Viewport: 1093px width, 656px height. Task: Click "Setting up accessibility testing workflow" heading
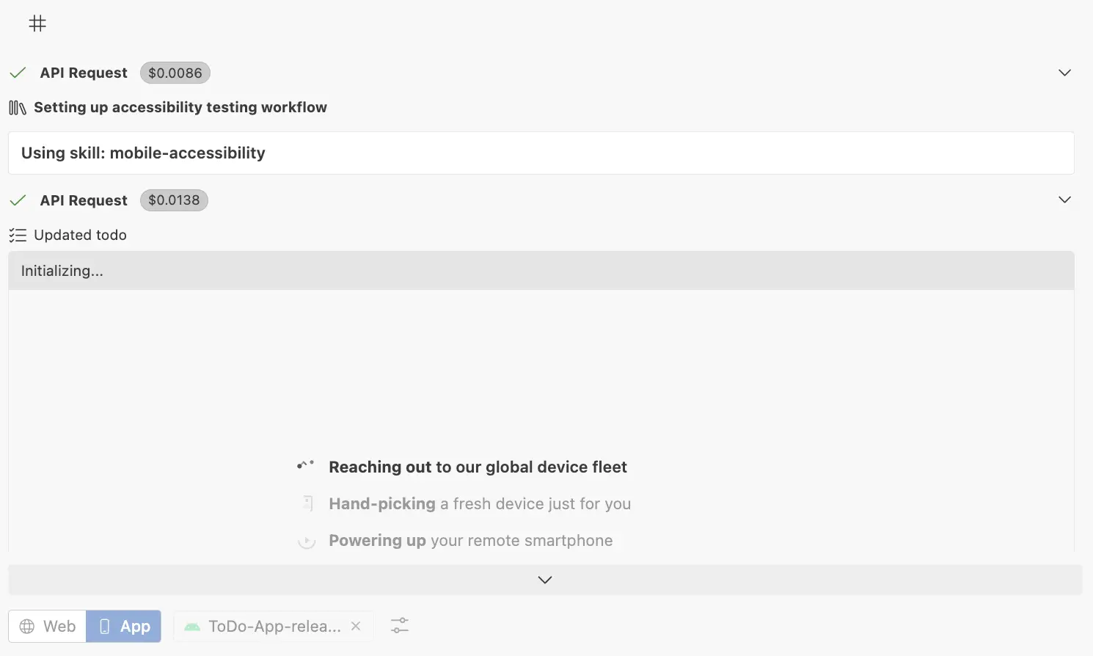point(180,107)
